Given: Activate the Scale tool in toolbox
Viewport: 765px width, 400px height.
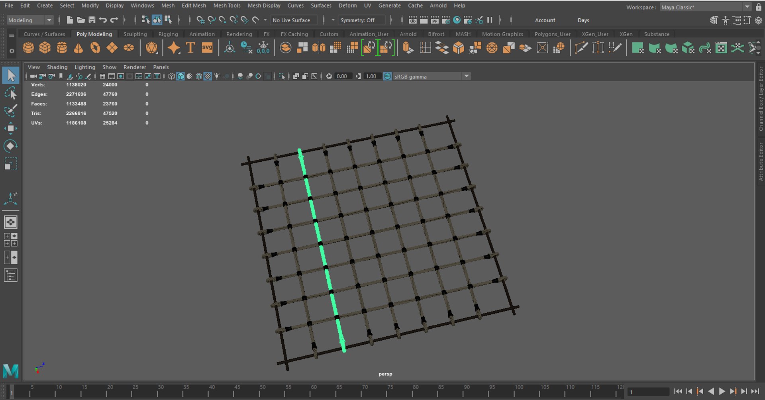Looking at the screenshot, I should pos(11,163).
